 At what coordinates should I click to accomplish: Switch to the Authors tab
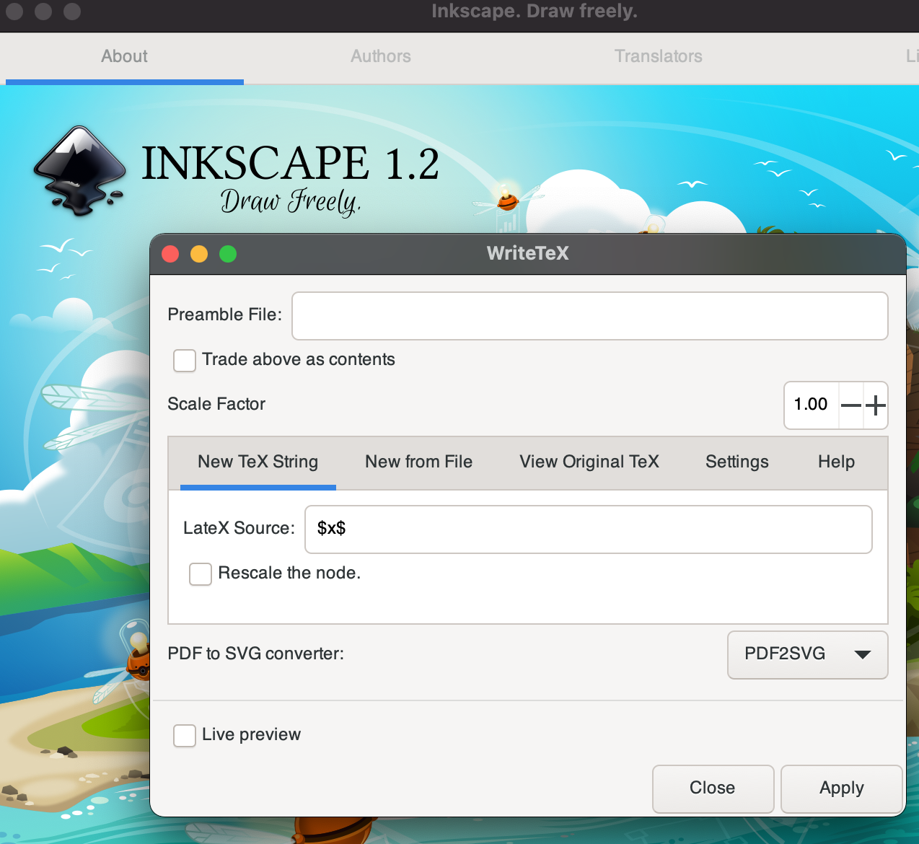tap(381, 57)
